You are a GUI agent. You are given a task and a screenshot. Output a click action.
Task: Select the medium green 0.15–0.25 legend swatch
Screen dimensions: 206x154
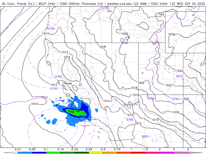(x=67, y=153)
